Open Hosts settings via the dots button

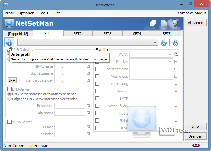(x=176, y=114)
